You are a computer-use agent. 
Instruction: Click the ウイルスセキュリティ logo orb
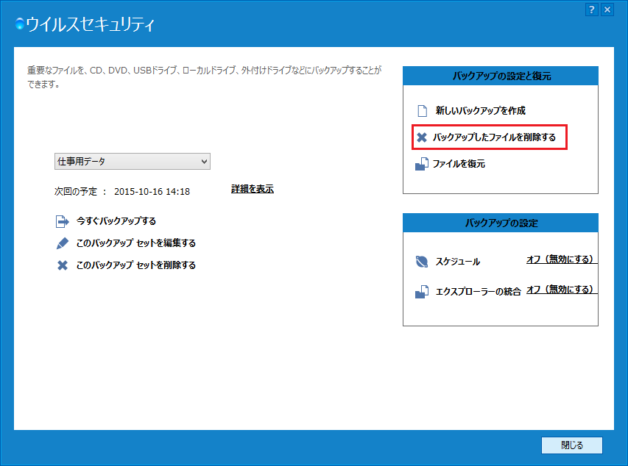click(x=20, y=24)
